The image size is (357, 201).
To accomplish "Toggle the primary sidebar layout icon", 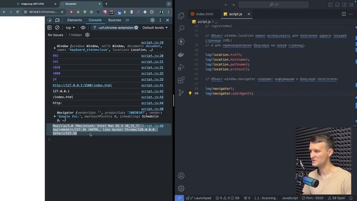I will pyautogui.click(x=330, y=4).
